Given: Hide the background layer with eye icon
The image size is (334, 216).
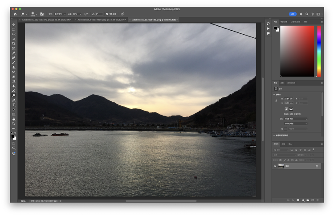Looking at the screenshot, I should pos(275,166).
